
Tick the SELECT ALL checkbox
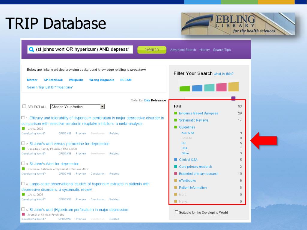pyautogui.click(x=24, y=106)
